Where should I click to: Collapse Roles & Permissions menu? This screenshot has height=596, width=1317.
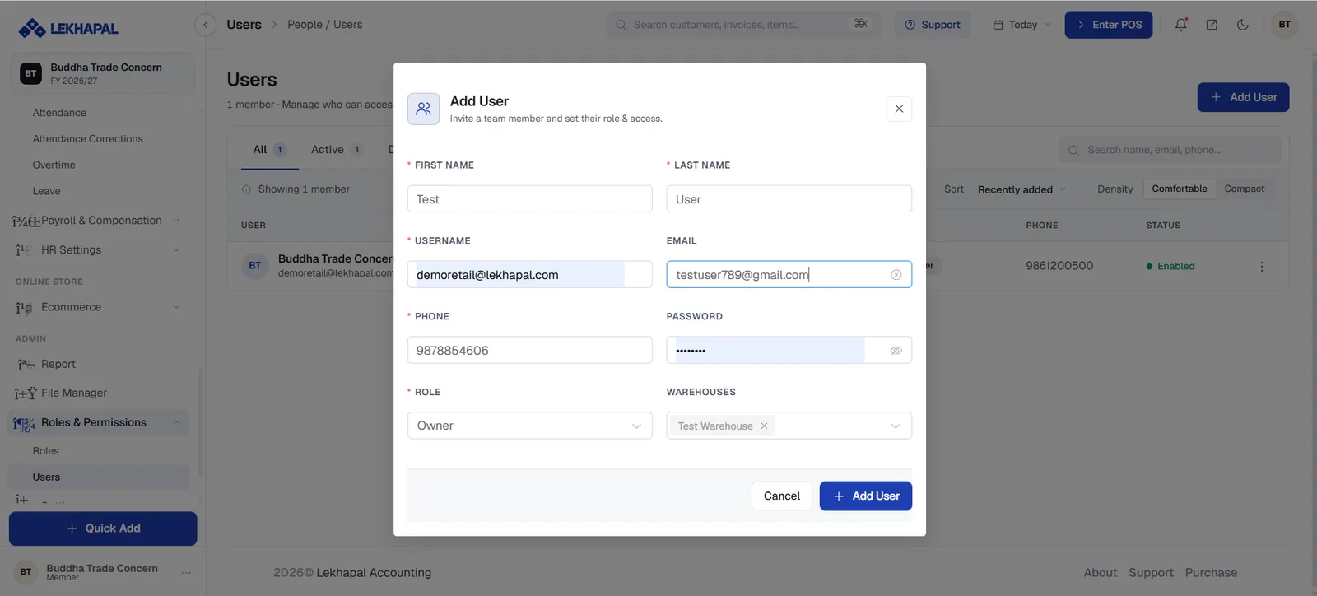point(176,423)
